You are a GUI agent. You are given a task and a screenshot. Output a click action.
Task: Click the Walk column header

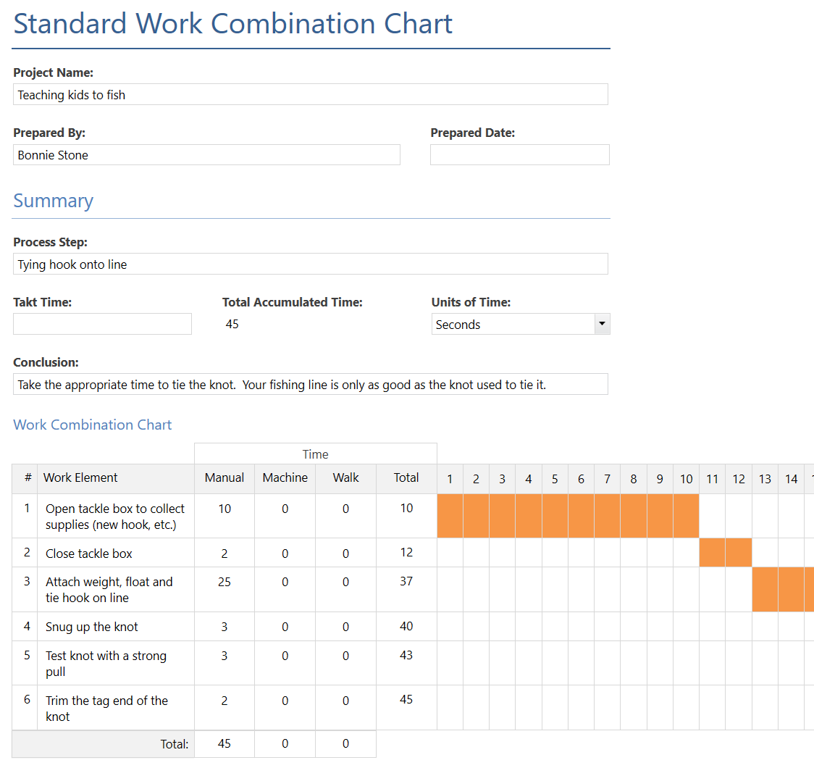(345, 478)
